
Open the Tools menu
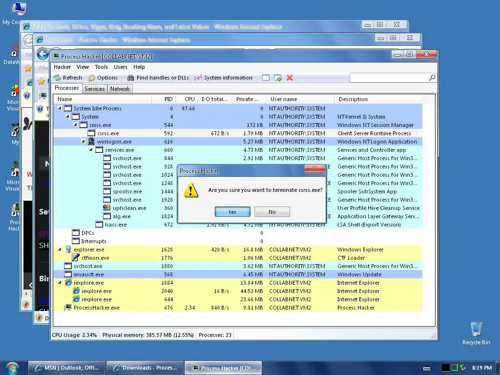coord(101,67)
